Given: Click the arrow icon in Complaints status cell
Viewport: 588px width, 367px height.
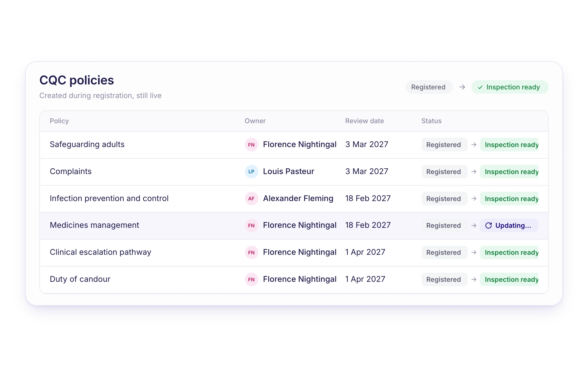Looking at the screenshot, I should (474, 172).
